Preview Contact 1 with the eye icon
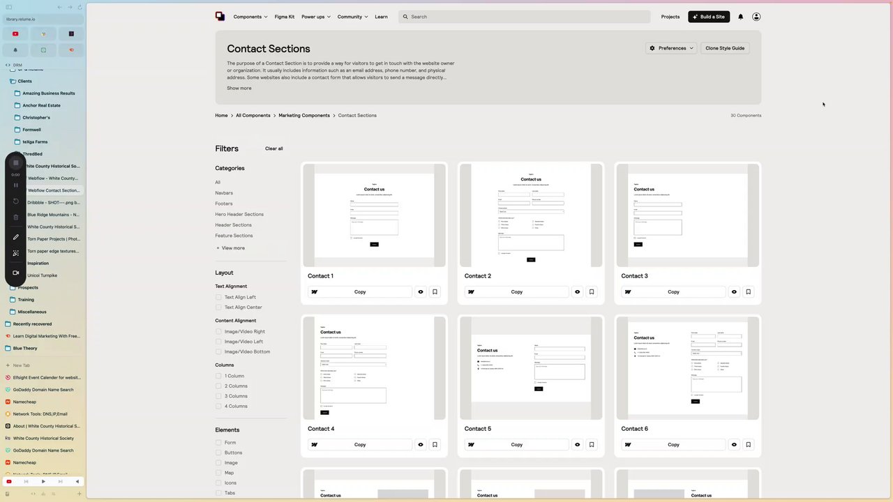This screenshot has height=502, width=893. pos(421,292)
